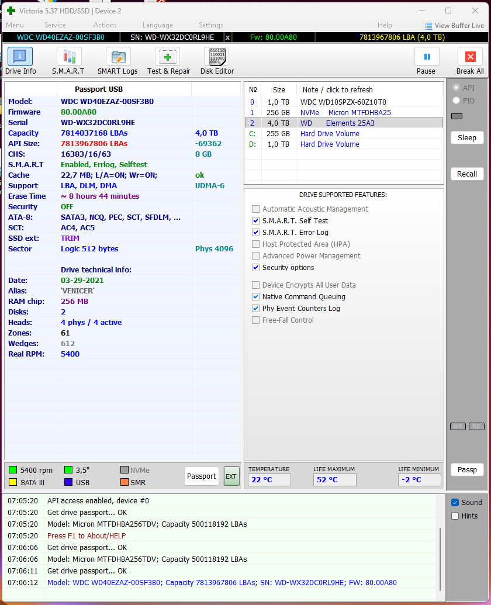This screenshot has height=605, width=491.
Task: Click the Recall button
Action: click(466, 174)
